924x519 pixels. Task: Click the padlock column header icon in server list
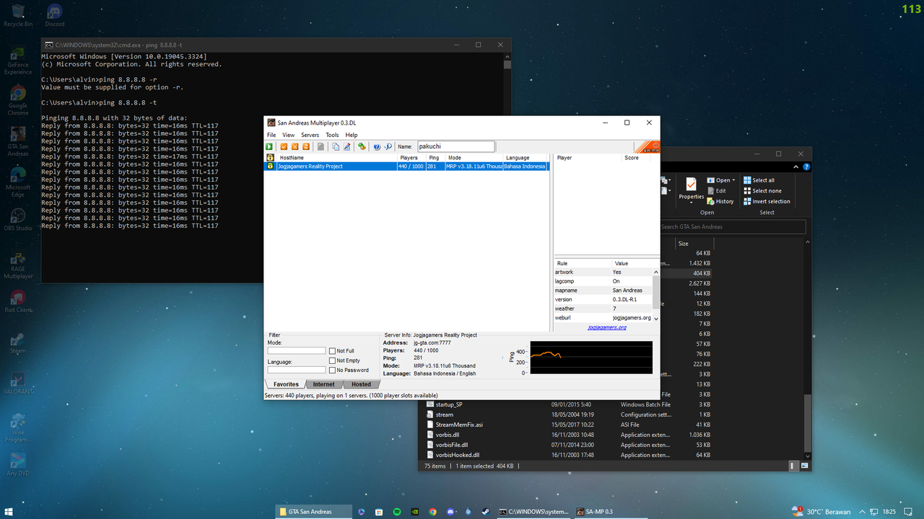[x=270, y=158]
